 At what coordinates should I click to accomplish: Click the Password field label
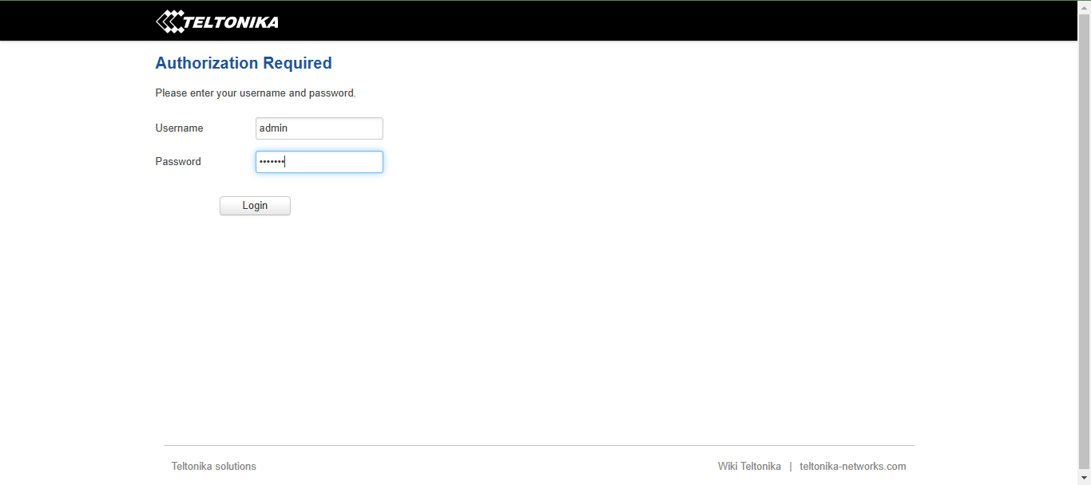click(x=178, y=162)
